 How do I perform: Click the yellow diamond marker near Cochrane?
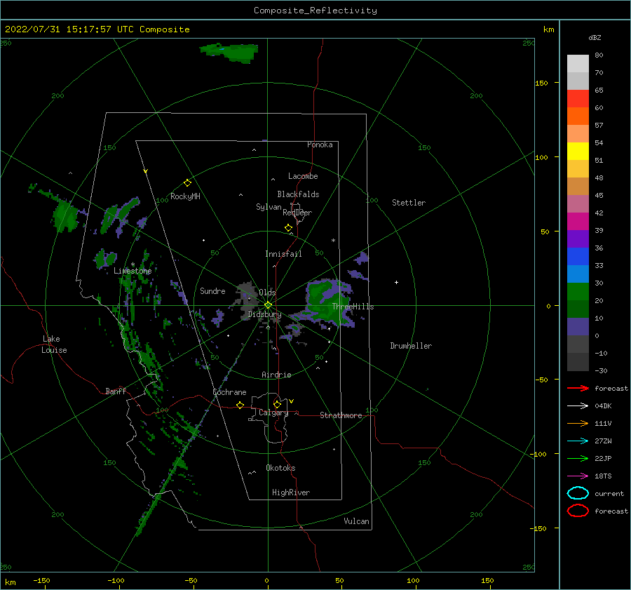click(x=240, y=405)
